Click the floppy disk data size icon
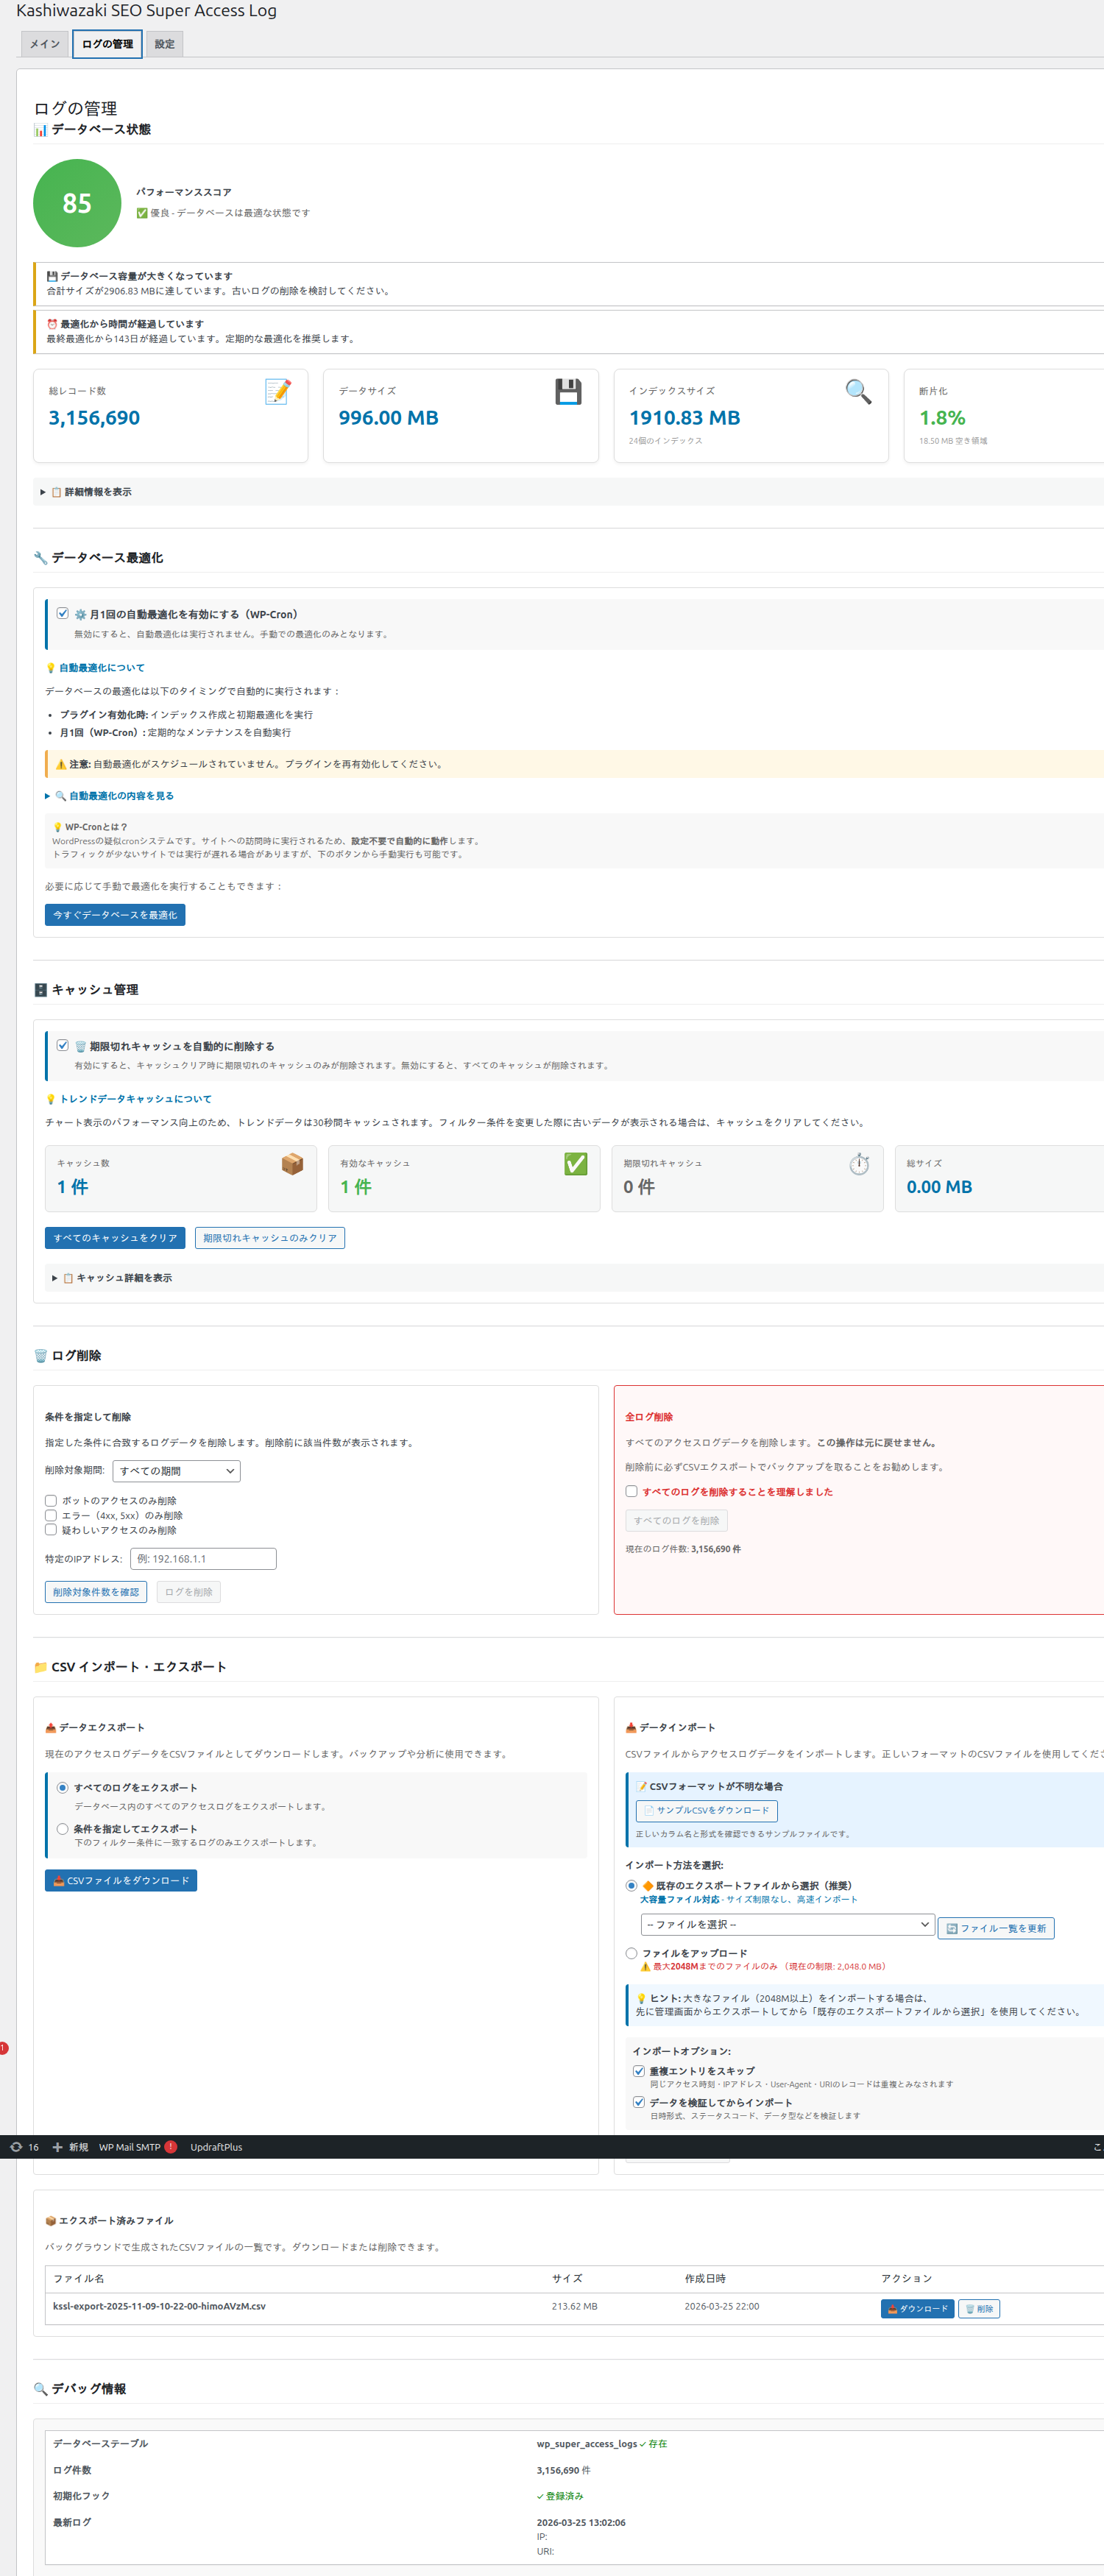Image resolution: width=1104 pixels, height=2576 pixels. click(568, 392)
